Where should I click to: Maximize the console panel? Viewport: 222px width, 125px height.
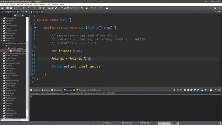point(219,90)
